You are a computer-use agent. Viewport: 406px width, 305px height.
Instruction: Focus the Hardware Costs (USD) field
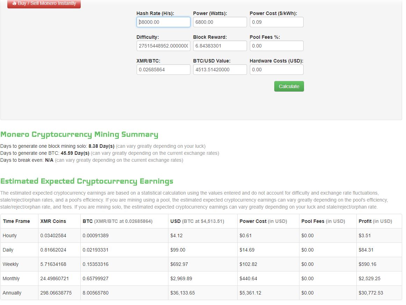(x=276, y=70)
